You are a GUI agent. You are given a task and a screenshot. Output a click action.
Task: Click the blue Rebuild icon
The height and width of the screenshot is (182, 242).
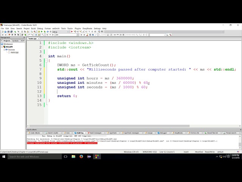[48, 32]
